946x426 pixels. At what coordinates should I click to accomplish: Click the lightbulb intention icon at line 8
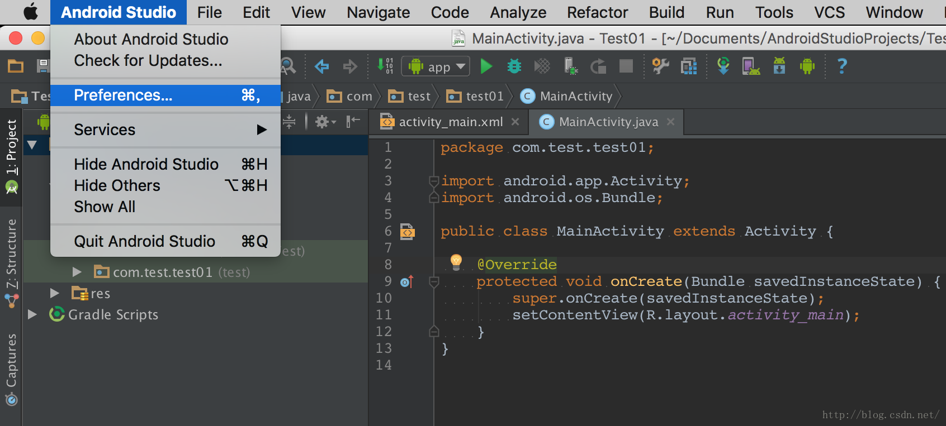(x=456, y=262)
